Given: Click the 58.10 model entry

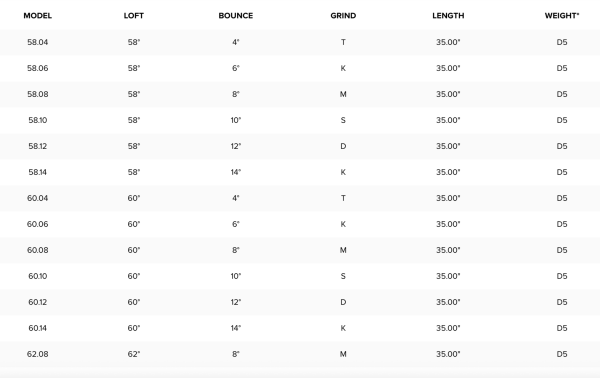Looking at the screenshot, I should (37, 120).
